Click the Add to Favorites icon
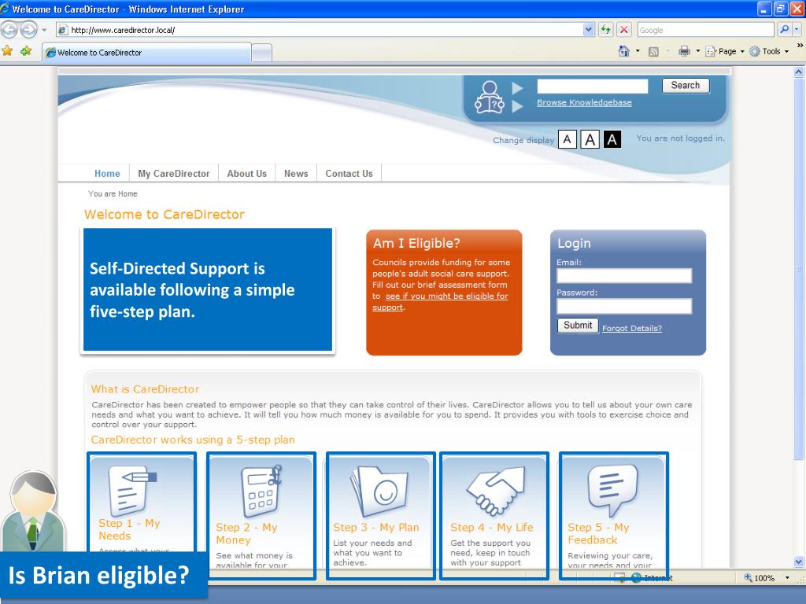Screen dimensions: 806x604 26,51
